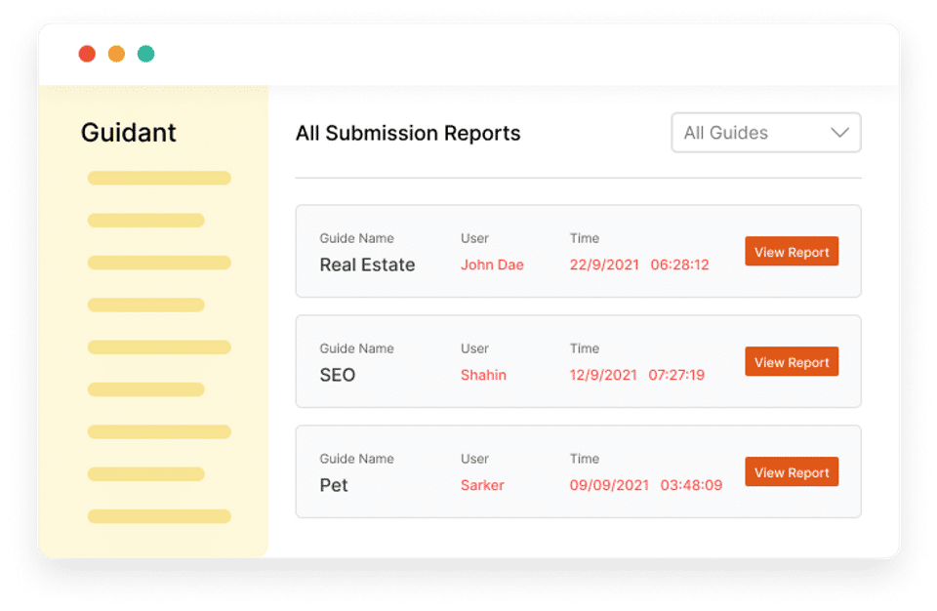Click the All Submission Reports heading
This screenshot has width=937, height=611.
coord(408,134)
